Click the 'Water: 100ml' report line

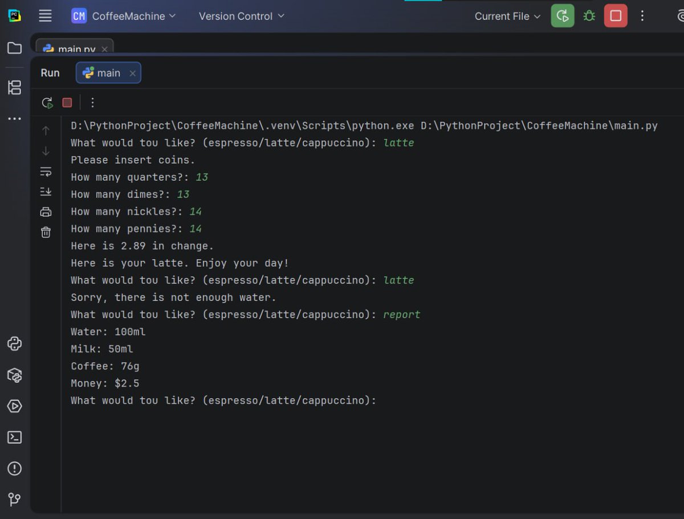click(108, 331)
